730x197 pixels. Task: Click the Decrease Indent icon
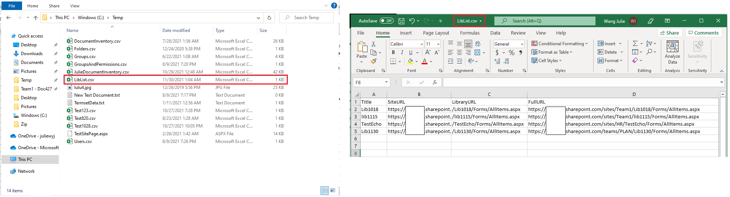point(451,61)
